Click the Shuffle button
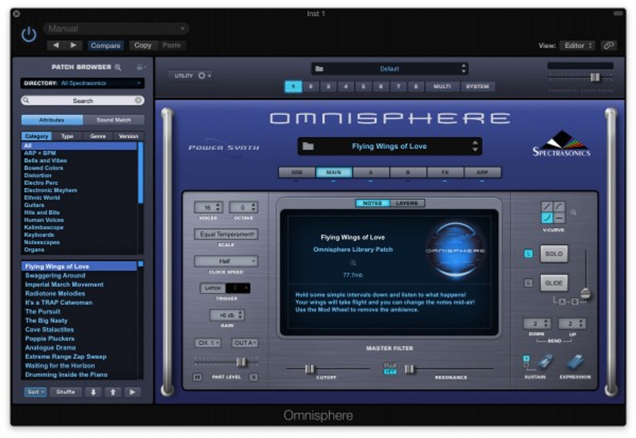The height and width of the screenshot is (438, 636). [x=65, y=392]
